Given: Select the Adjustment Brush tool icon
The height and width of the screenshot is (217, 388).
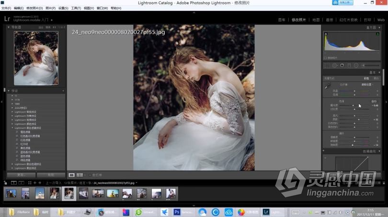Looking at the screenshot, I should point(371,65).
